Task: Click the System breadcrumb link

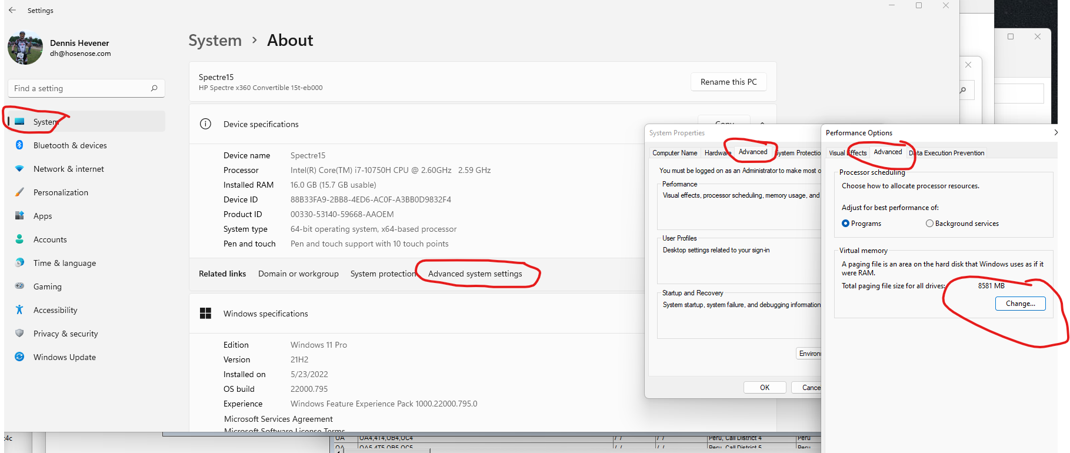Action: tap(215, 41)
